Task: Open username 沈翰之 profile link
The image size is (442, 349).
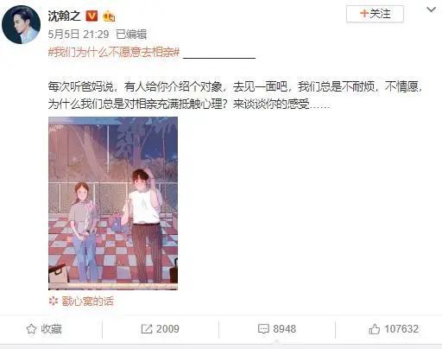Action: tap(64, 16)
